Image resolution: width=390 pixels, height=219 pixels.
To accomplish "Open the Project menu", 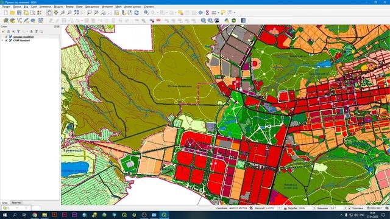I will 5,7.
